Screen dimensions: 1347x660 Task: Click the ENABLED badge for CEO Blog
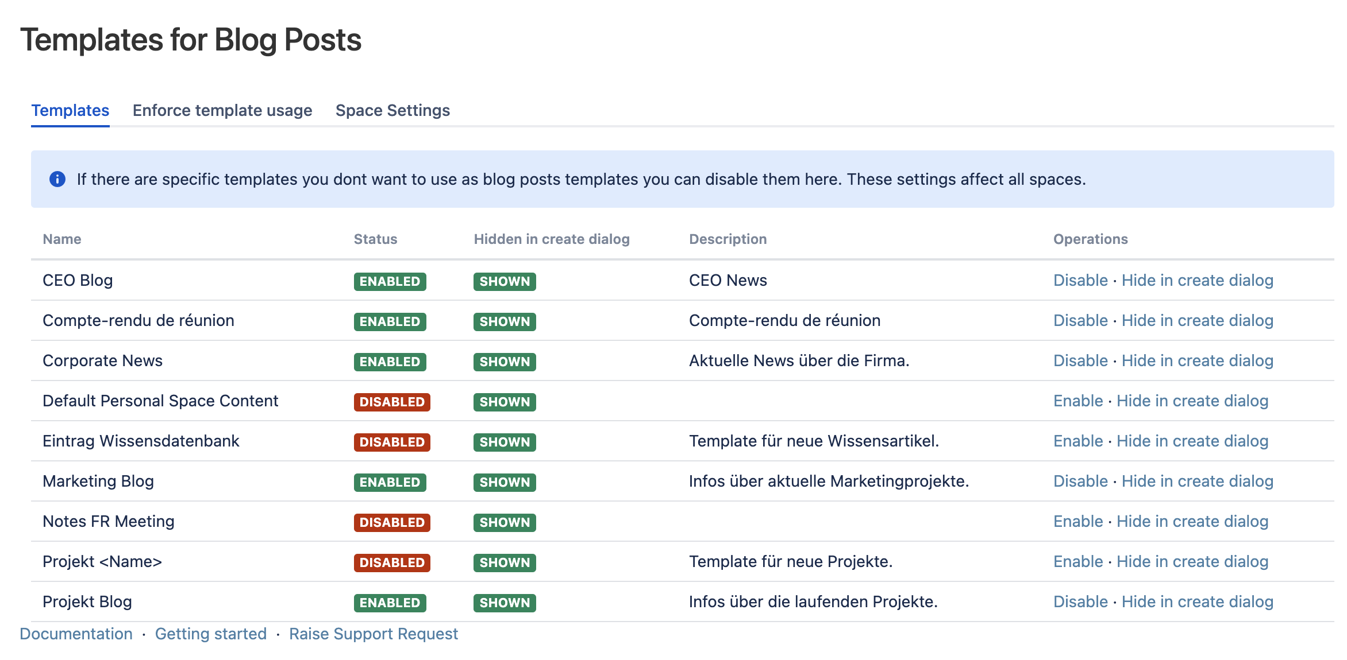tap(390, 281)
